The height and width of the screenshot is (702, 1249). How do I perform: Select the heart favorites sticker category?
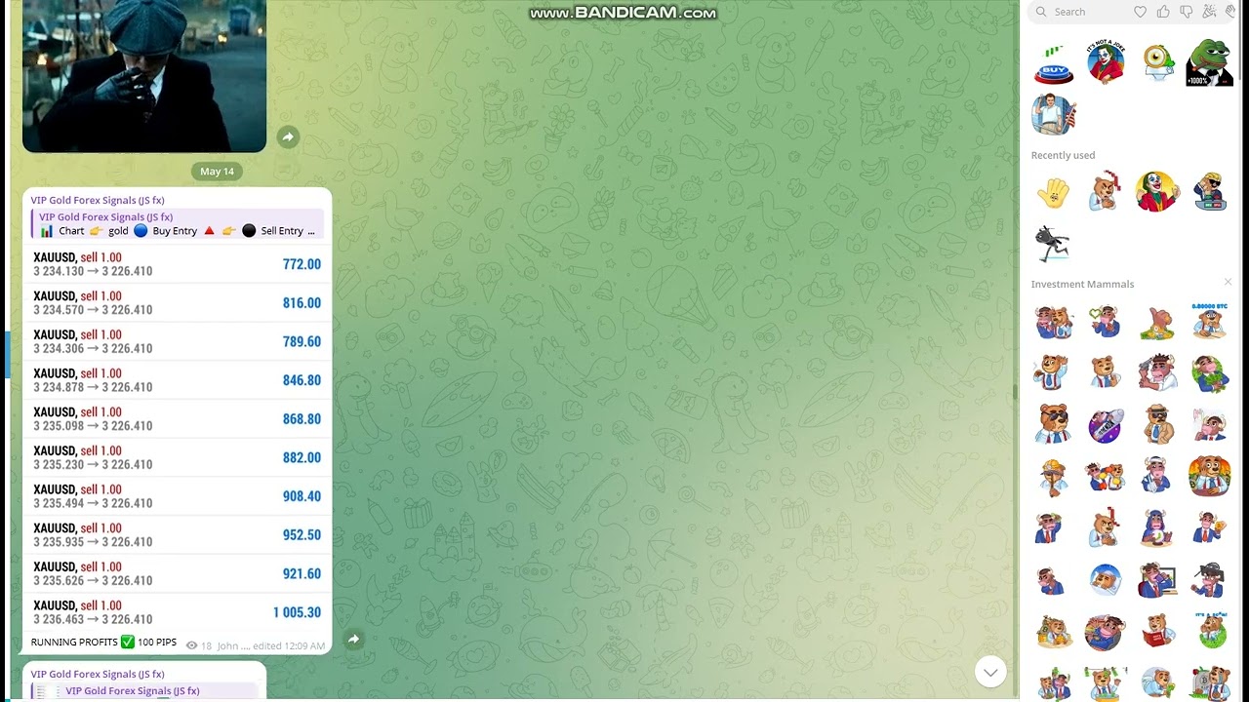(1140, 12)
